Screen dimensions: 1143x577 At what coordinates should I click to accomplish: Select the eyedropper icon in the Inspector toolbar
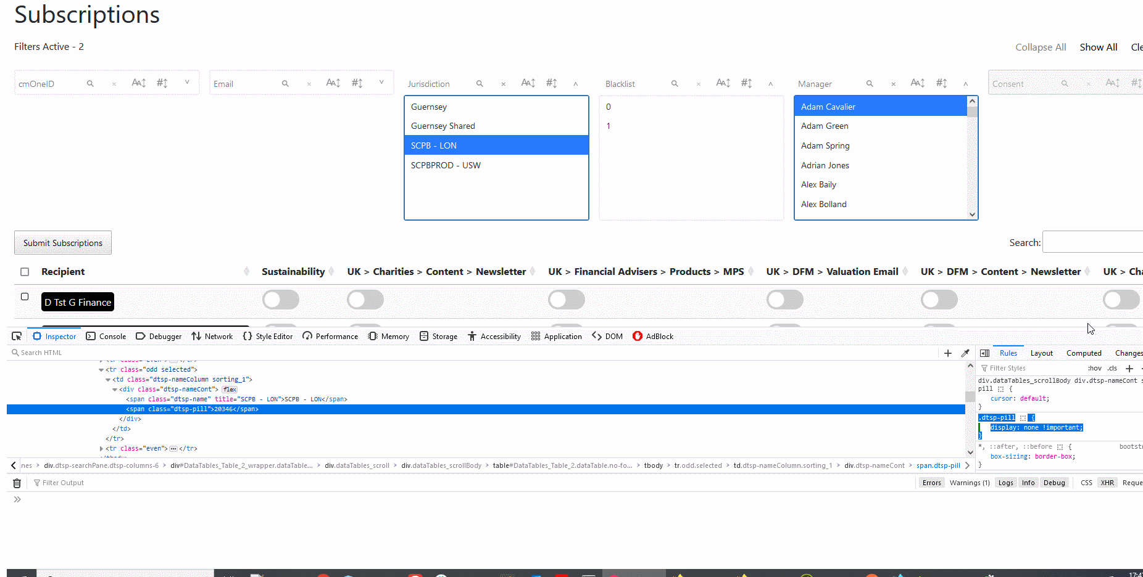966,353
